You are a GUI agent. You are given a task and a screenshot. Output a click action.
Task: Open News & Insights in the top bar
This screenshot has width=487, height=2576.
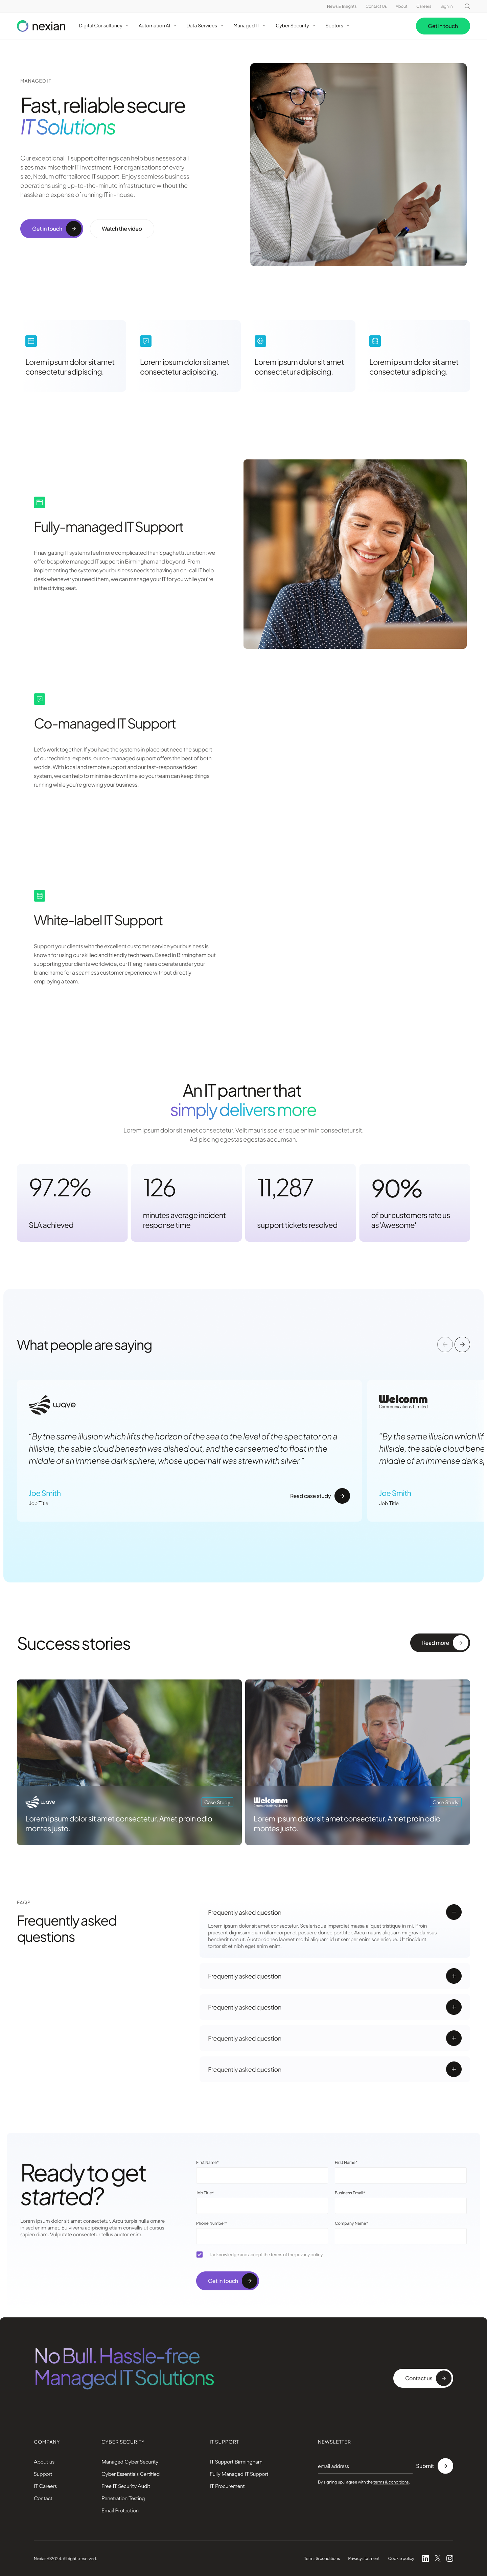pos(341,6)
